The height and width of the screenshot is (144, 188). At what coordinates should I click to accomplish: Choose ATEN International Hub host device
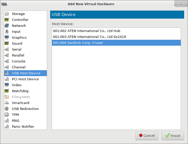tap(116, 31)
